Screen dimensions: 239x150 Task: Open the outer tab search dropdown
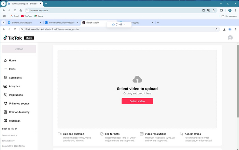(x=3, y=4)
